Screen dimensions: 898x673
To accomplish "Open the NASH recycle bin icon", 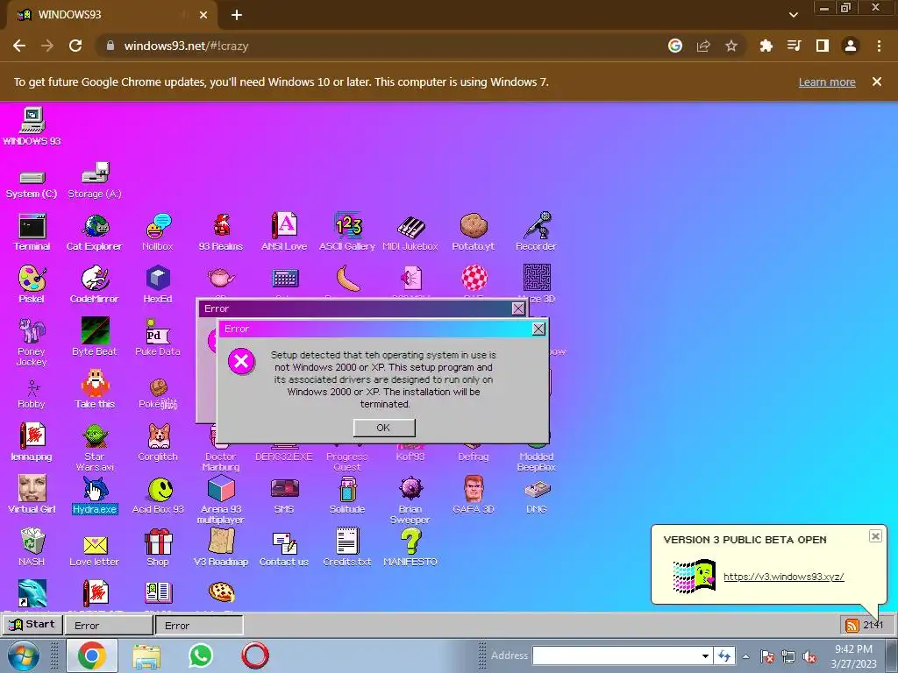I will coord(32,547).
